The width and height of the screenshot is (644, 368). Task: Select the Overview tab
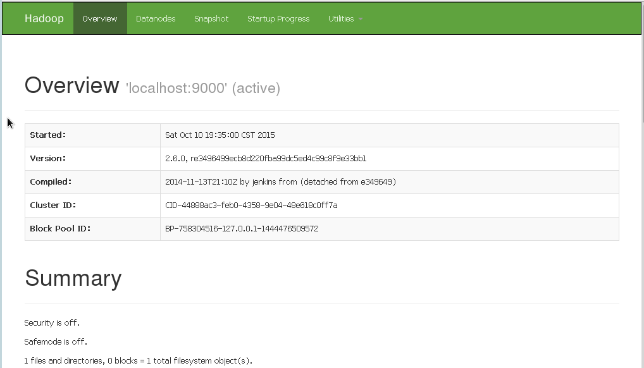(100, 18)
